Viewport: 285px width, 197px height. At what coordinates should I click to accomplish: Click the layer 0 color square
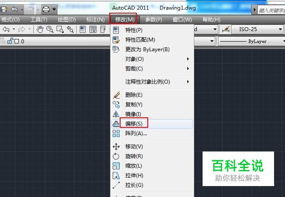[x=17, y=41]
